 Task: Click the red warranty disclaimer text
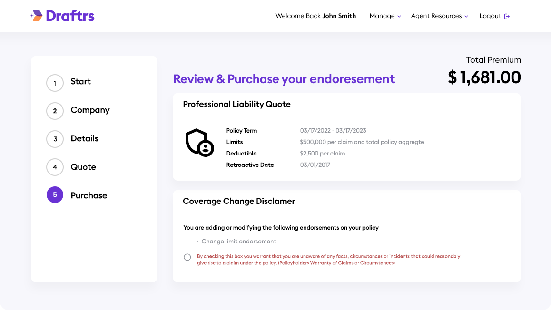click(x=328, y=260)
